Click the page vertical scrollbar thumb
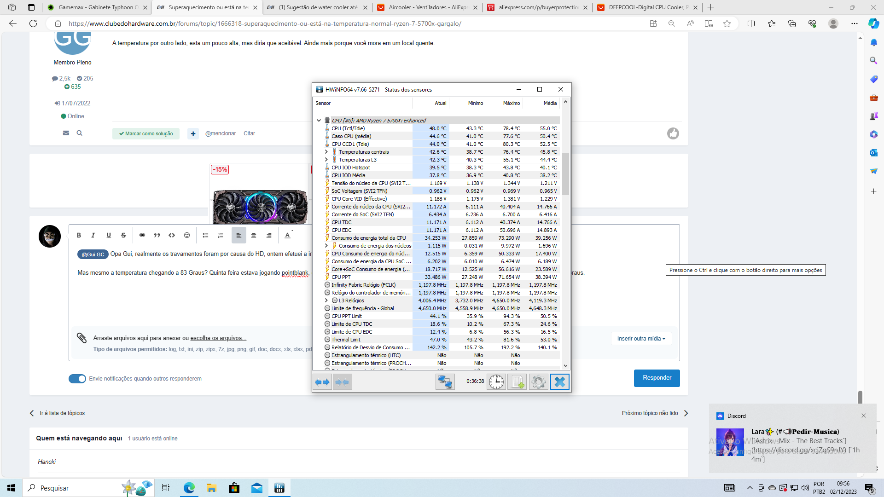Screen dimensions: 884x497 point(860,398)
